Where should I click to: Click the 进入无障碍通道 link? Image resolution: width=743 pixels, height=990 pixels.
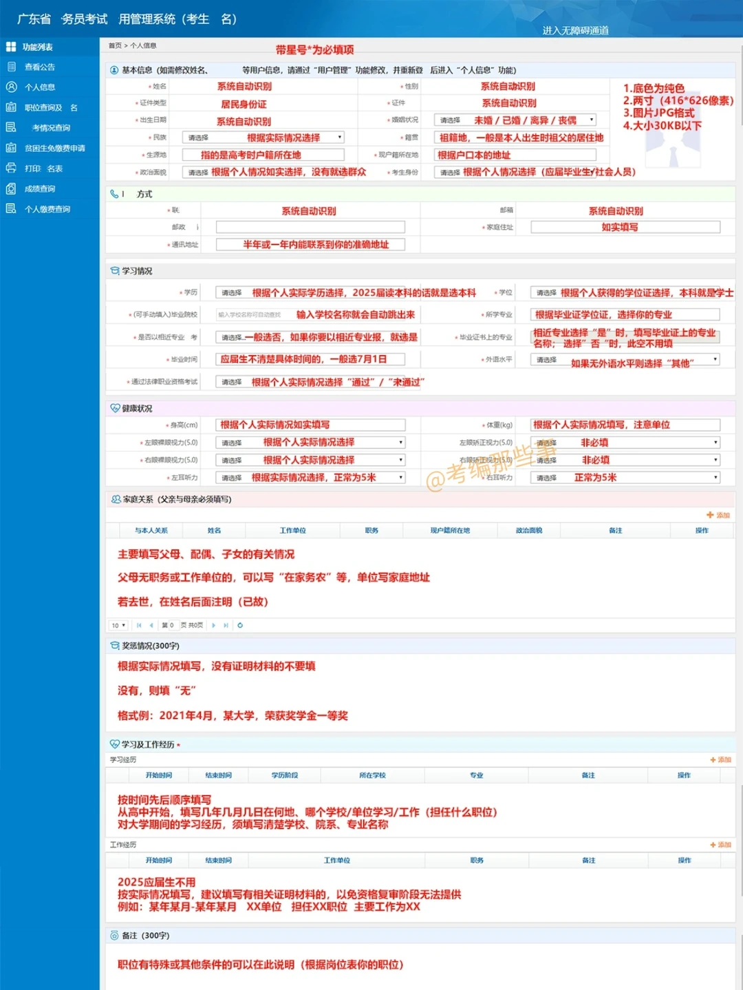pyautogui.click(x=575, y=30)
